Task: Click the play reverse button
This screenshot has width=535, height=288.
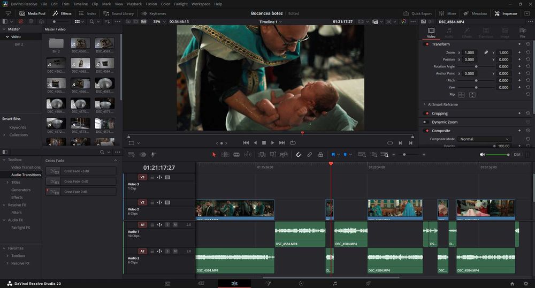Action: pos(255,142)
